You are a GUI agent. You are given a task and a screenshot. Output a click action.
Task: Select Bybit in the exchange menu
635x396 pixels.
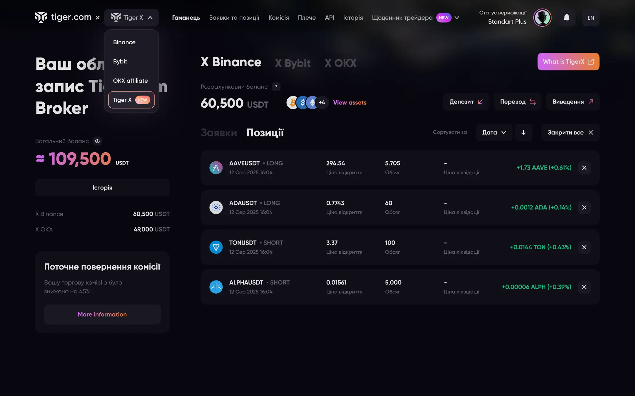120,61
